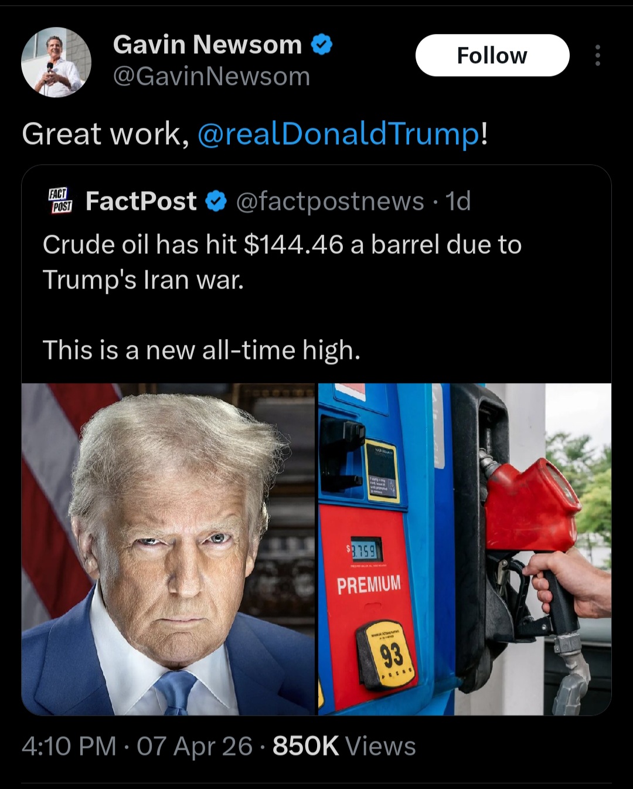View the 850K Views count details
Image resolution: width=633 pixels, height=789 pixels.
344,746
